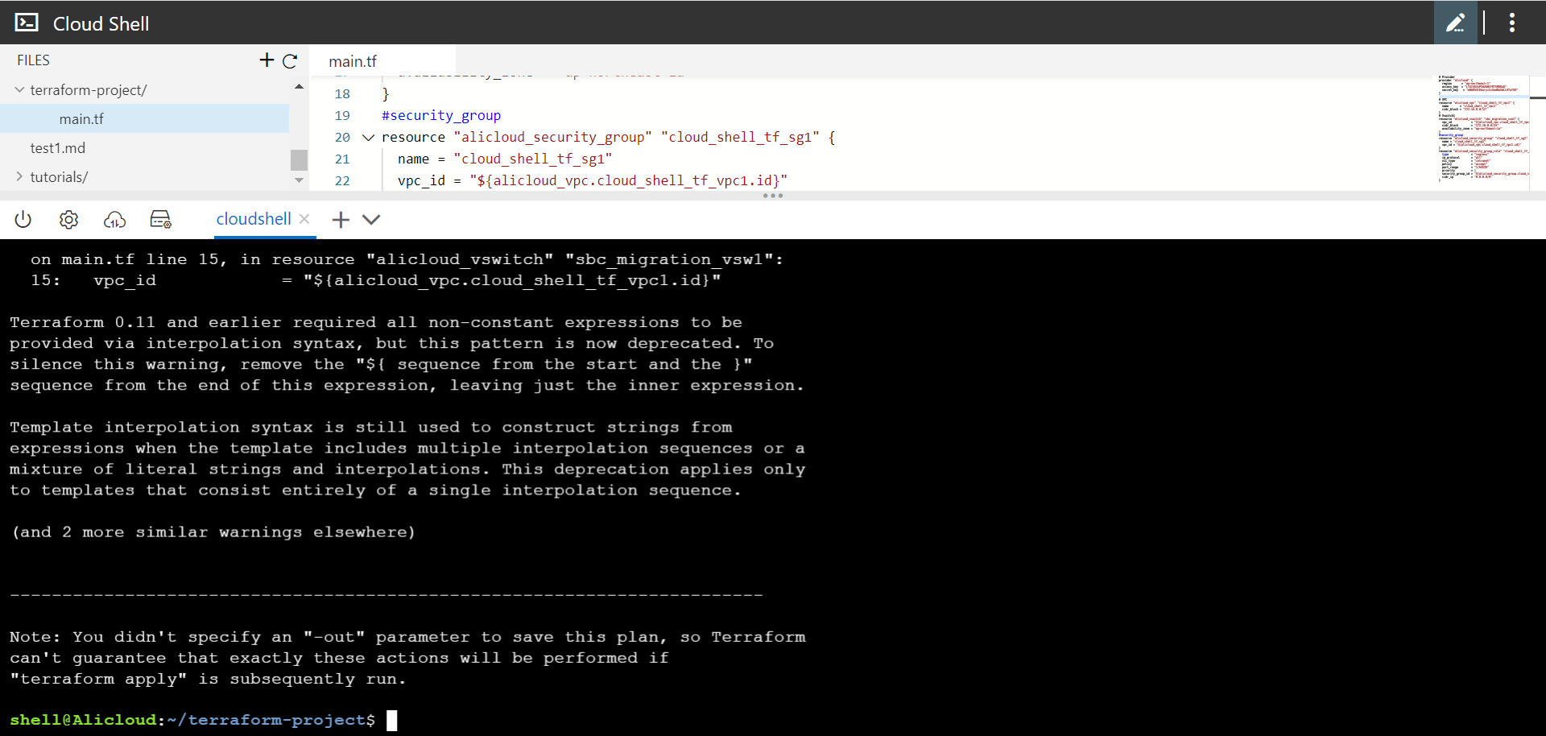Open the three-dot more options menu
Image resolution: width=1546 pixels, height=736 pixels.
pos(1511,23)
